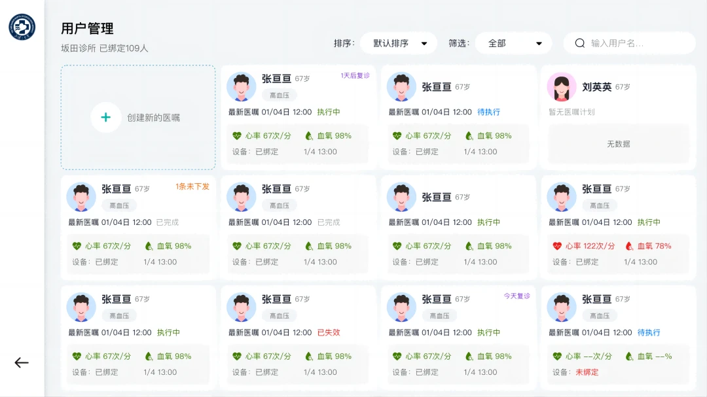Image resolution: width=707 pixels, height=397 pixels.
Task: Click the red heart icon beside 心率 122次/分
Action: [x=557, y=246]
